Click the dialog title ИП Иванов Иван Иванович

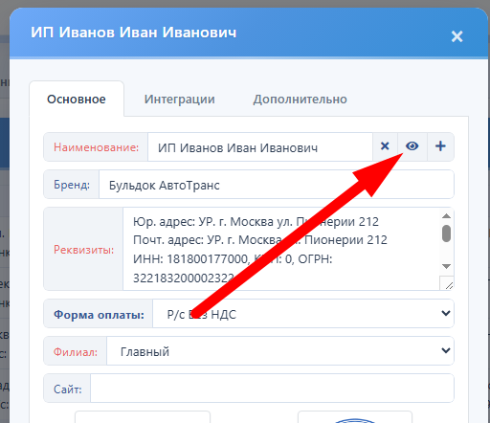(134, 33)
